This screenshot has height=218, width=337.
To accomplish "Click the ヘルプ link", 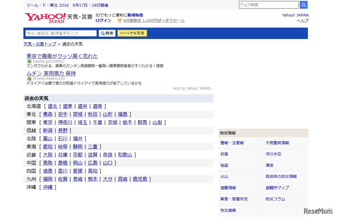I will 302,21.
